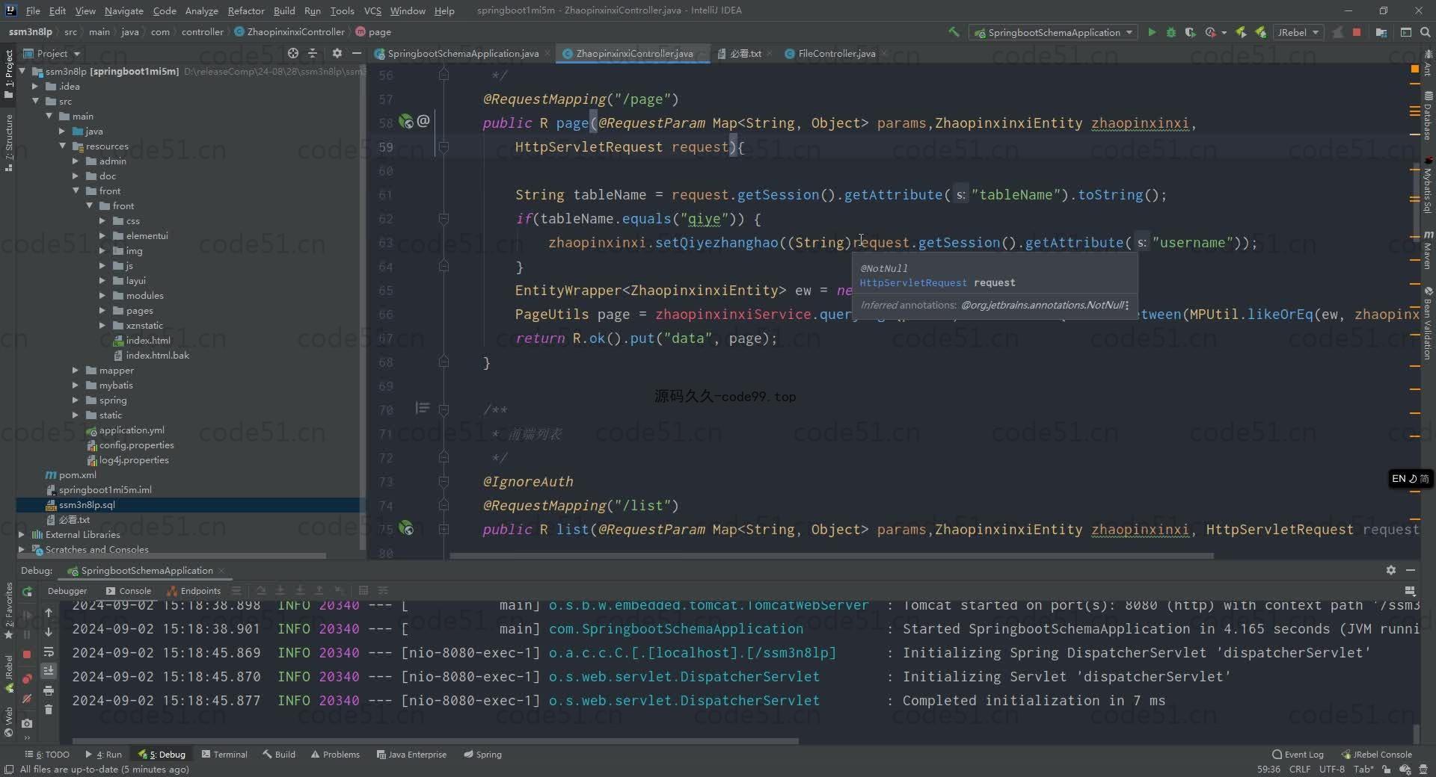Viewport: 1436px width, 777px height.
Task: Expand the elementui folder
Action: pos(102,235)
